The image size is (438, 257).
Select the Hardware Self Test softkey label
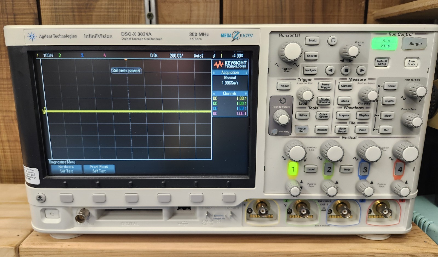(x=66, y=169)
